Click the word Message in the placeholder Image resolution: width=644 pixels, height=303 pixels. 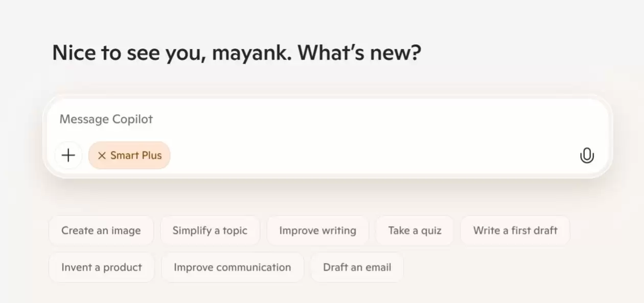(84, 119)
